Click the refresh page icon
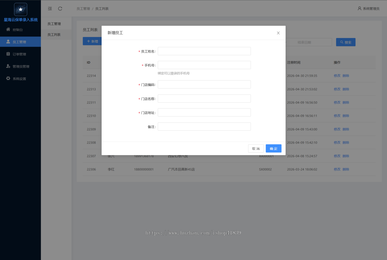 [60, 9]
